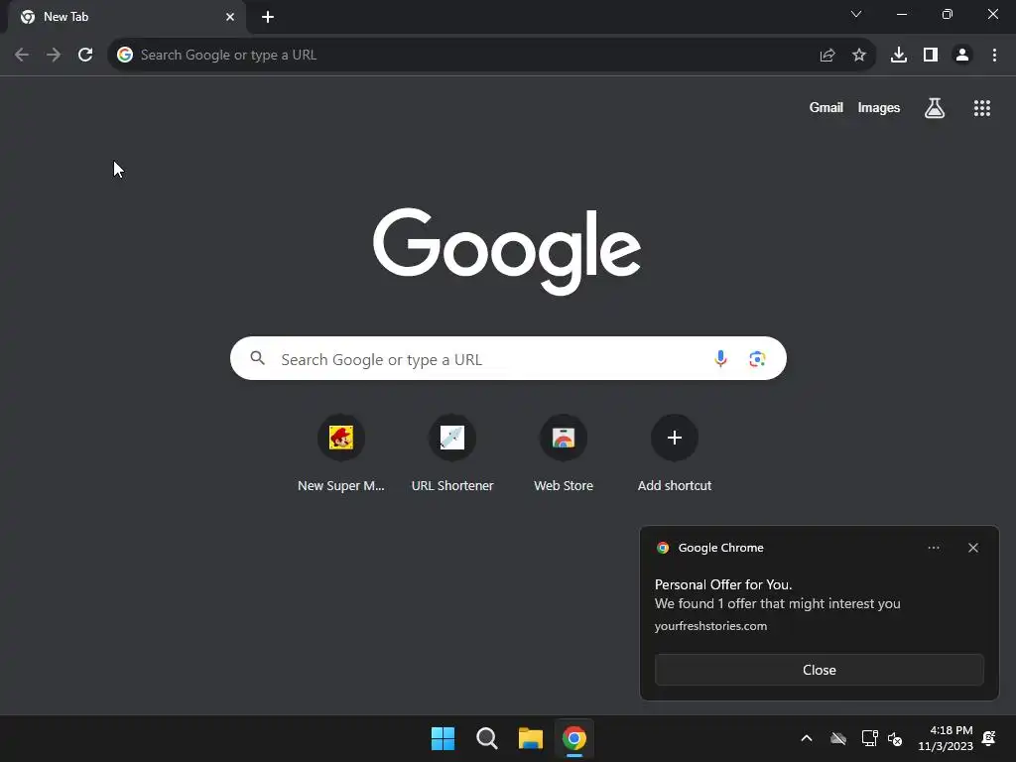Viewport: 1016px width, 762px height.
Task: Click the Close button in notification
Action: (x=819, y=670)
